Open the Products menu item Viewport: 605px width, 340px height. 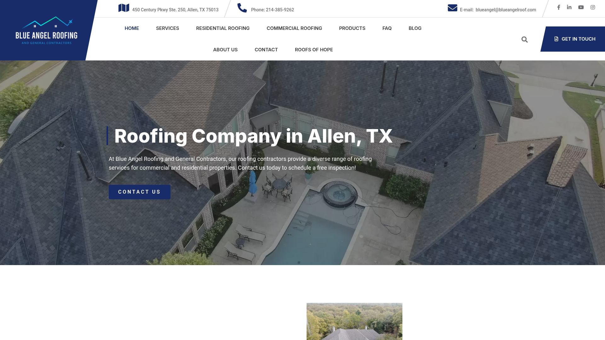352,28
